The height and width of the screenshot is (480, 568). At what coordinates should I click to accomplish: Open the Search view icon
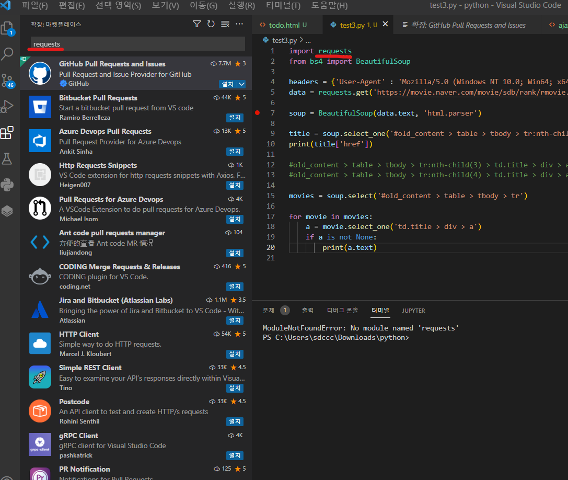7,54
